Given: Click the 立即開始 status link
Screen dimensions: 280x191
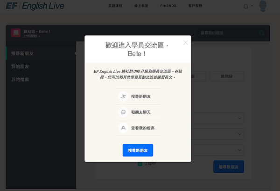Looking at the screenshot, I should pyautogui.click(x=32, y=36).
